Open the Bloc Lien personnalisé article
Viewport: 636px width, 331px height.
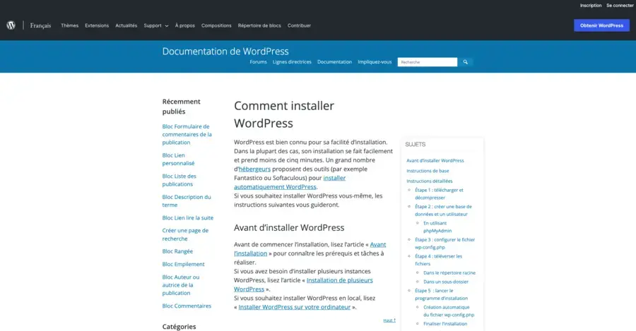(179, 160)
